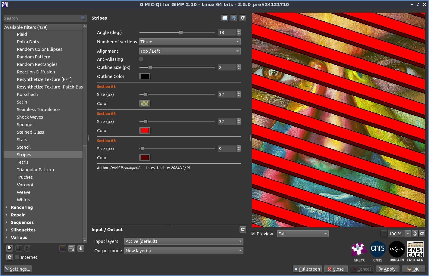Viewport: 429px width, 276px height.
Task: Click the Outline Size value field
Action: click(227, 67)
